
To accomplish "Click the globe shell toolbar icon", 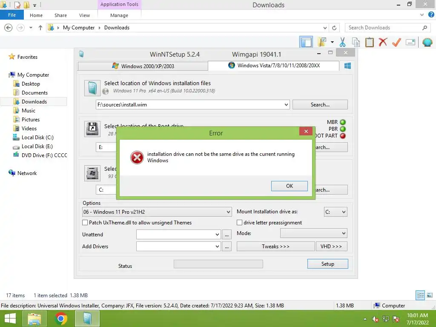I will pyautogui.click(x=427, y=42).
